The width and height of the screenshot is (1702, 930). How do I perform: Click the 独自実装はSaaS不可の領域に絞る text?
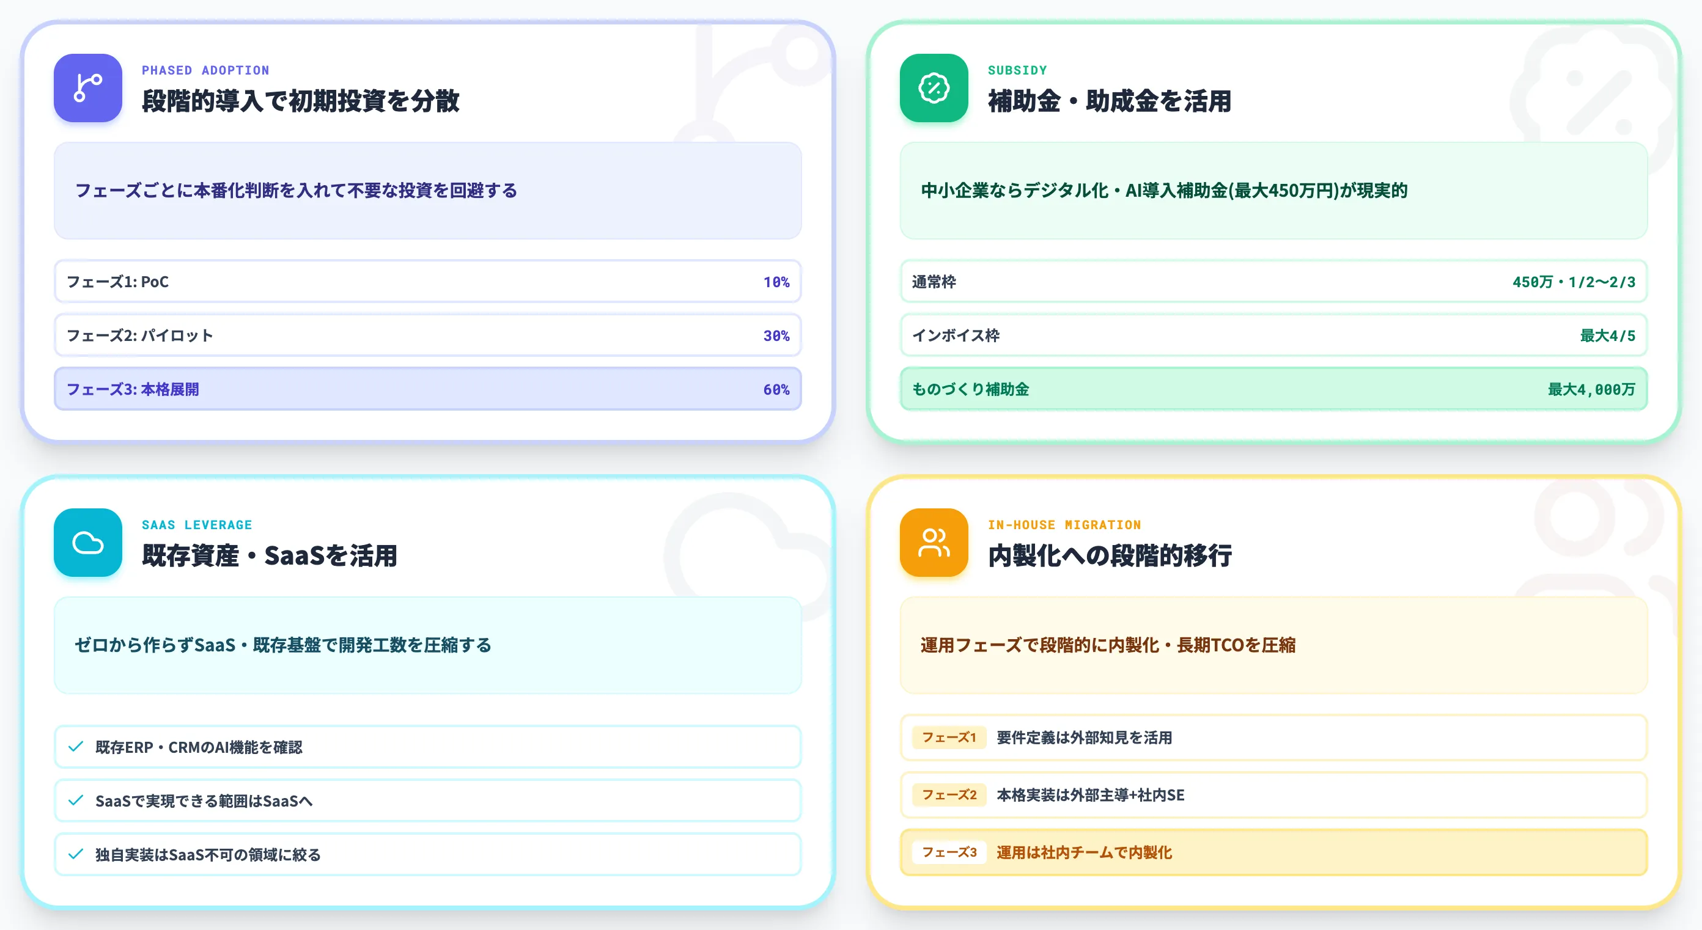point(208,855)
